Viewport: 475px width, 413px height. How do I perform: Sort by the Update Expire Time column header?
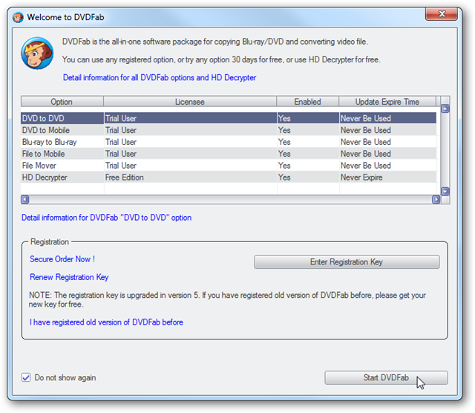(x=387, y=102)
